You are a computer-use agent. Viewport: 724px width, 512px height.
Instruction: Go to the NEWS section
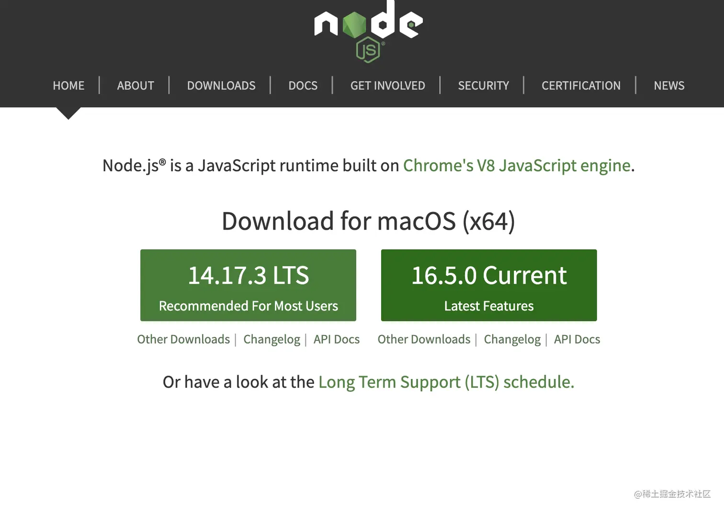pyautogui.click(x=669, y=86)
